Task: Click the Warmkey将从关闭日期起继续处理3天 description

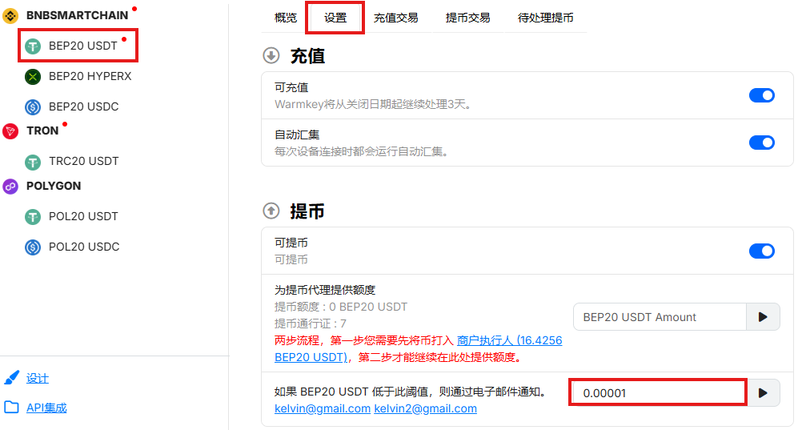Action: pyautogui.click(x=373, y=104)
